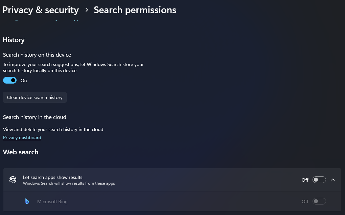The height and width of the screenshot is (215, 345).
Task: Click the On label beside history toggle
Action: pyautogui.click(x=24, y=81)
